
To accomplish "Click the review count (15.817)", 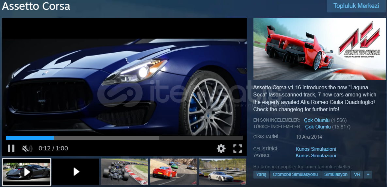I will 341,127.
